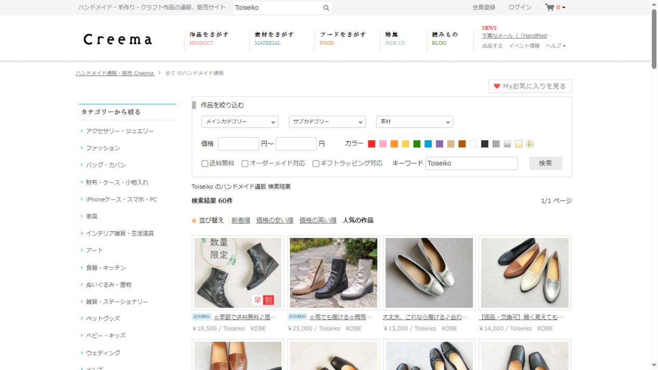Image resolution: width=658 pixels, height=370 pixels.
Task: Toggle 送料無料 checkbox
Action: tap(205, 164)
